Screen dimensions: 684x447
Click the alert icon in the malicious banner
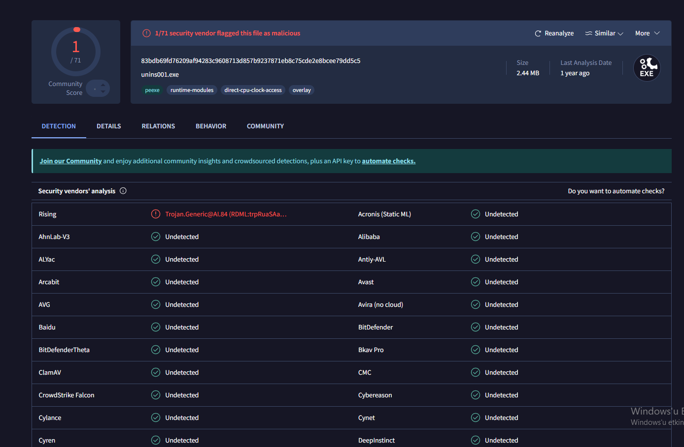point(146,33)
